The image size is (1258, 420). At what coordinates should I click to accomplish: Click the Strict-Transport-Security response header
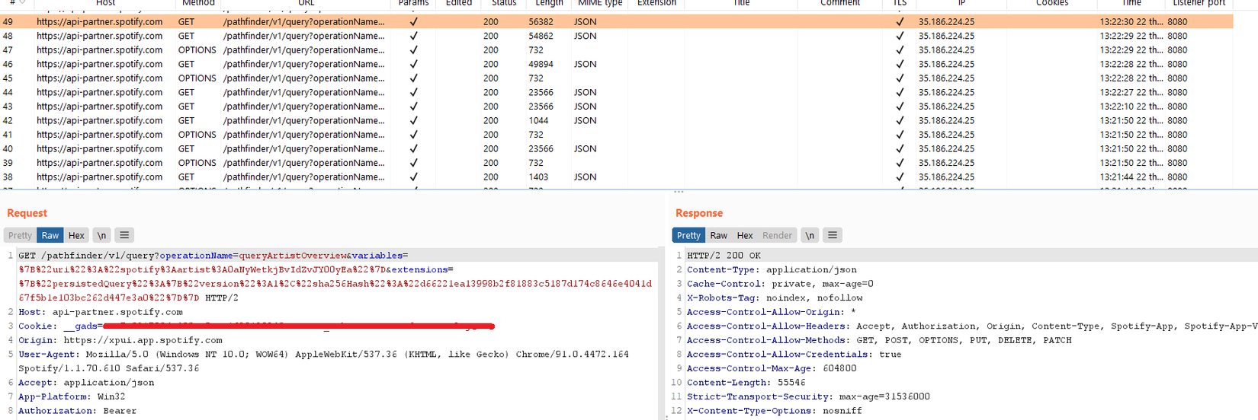808,396
